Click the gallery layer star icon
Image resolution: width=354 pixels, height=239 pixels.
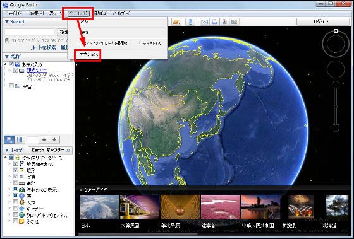coord(22,209)
